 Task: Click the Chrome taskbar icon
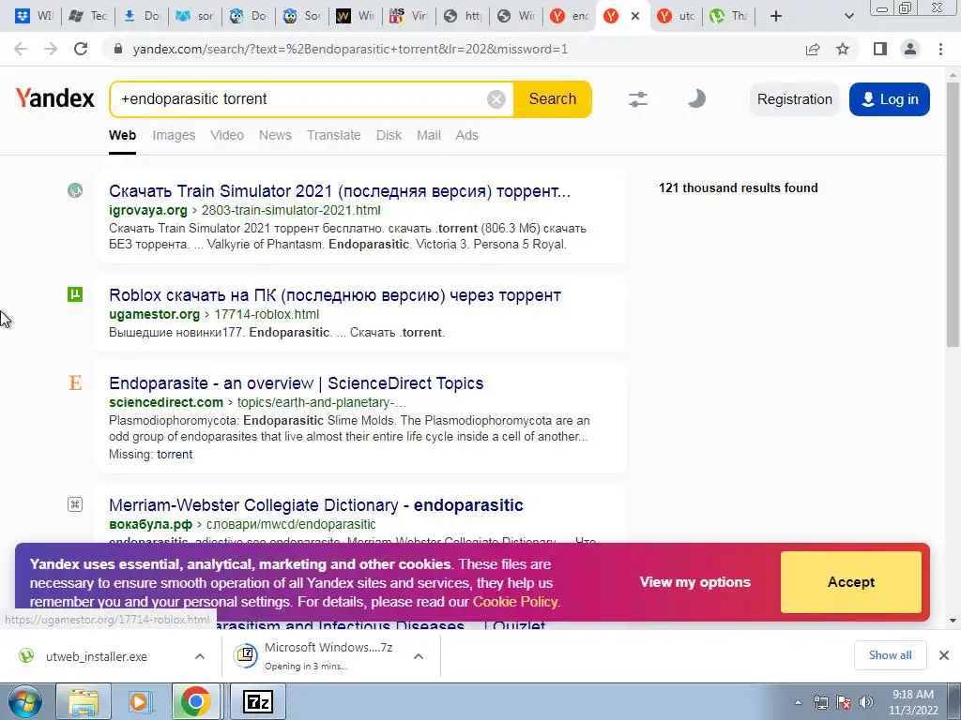(x=195, y=701)
